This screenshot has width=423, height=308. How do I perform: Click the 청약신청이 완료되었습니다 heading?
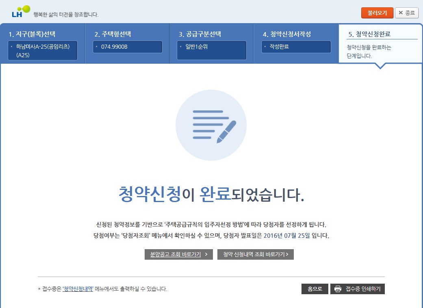[211, 195]
